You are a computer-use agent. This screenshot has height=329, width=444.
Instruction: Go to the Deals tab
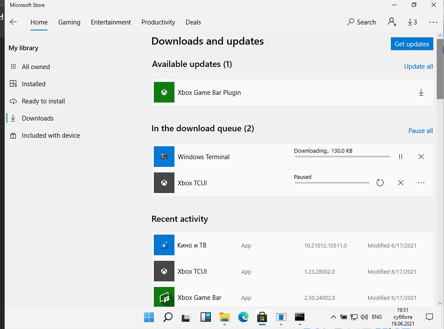[193, 22]
